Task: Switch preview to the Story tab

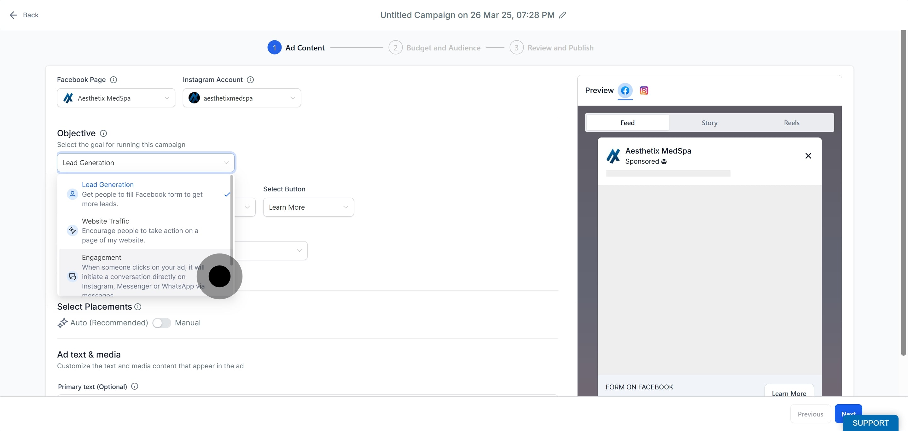Action: tap(709, 123)
